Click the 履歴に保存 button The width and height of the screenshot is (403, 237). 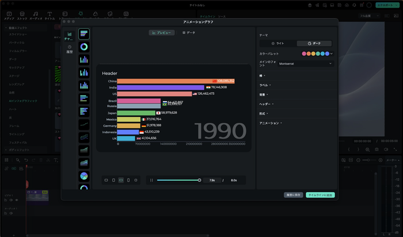[293, 195]
